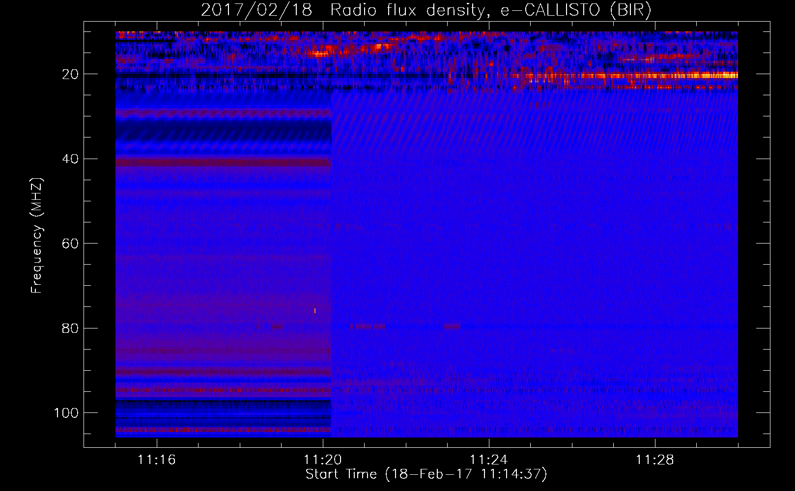Click the plot title "Radio flux density, e-CALLISTO (BIR)"

[490, 11]
